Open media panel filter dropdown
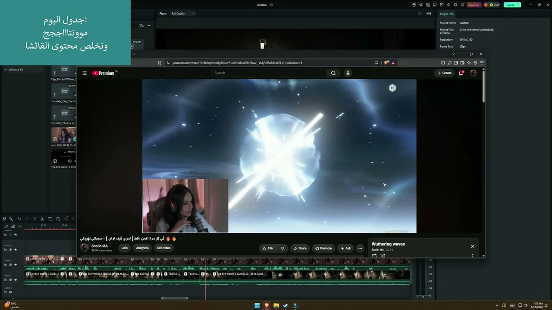 (141, 25)
